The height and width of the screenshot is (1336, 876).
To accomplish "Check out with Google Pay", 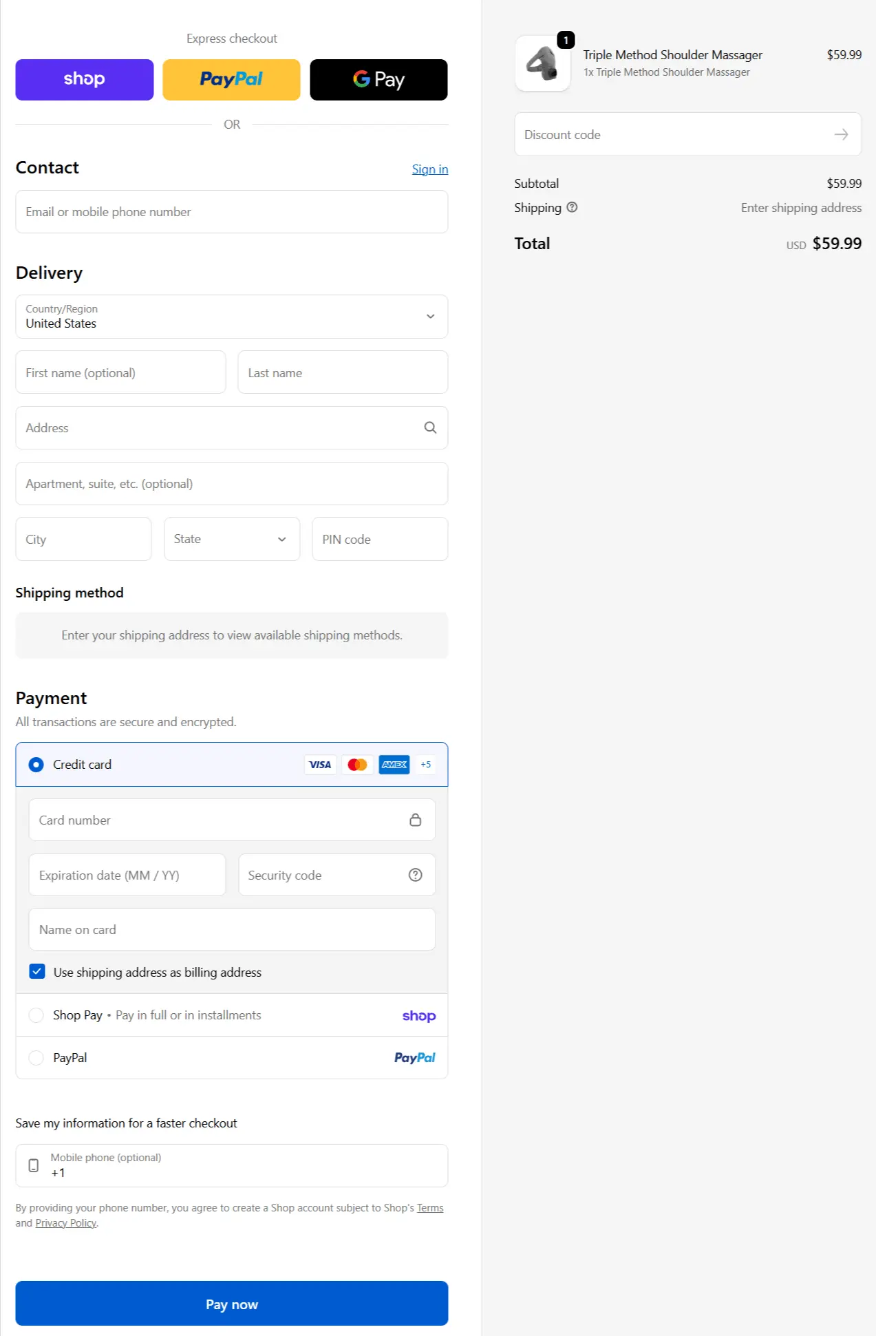I will (x=378, y=80).
